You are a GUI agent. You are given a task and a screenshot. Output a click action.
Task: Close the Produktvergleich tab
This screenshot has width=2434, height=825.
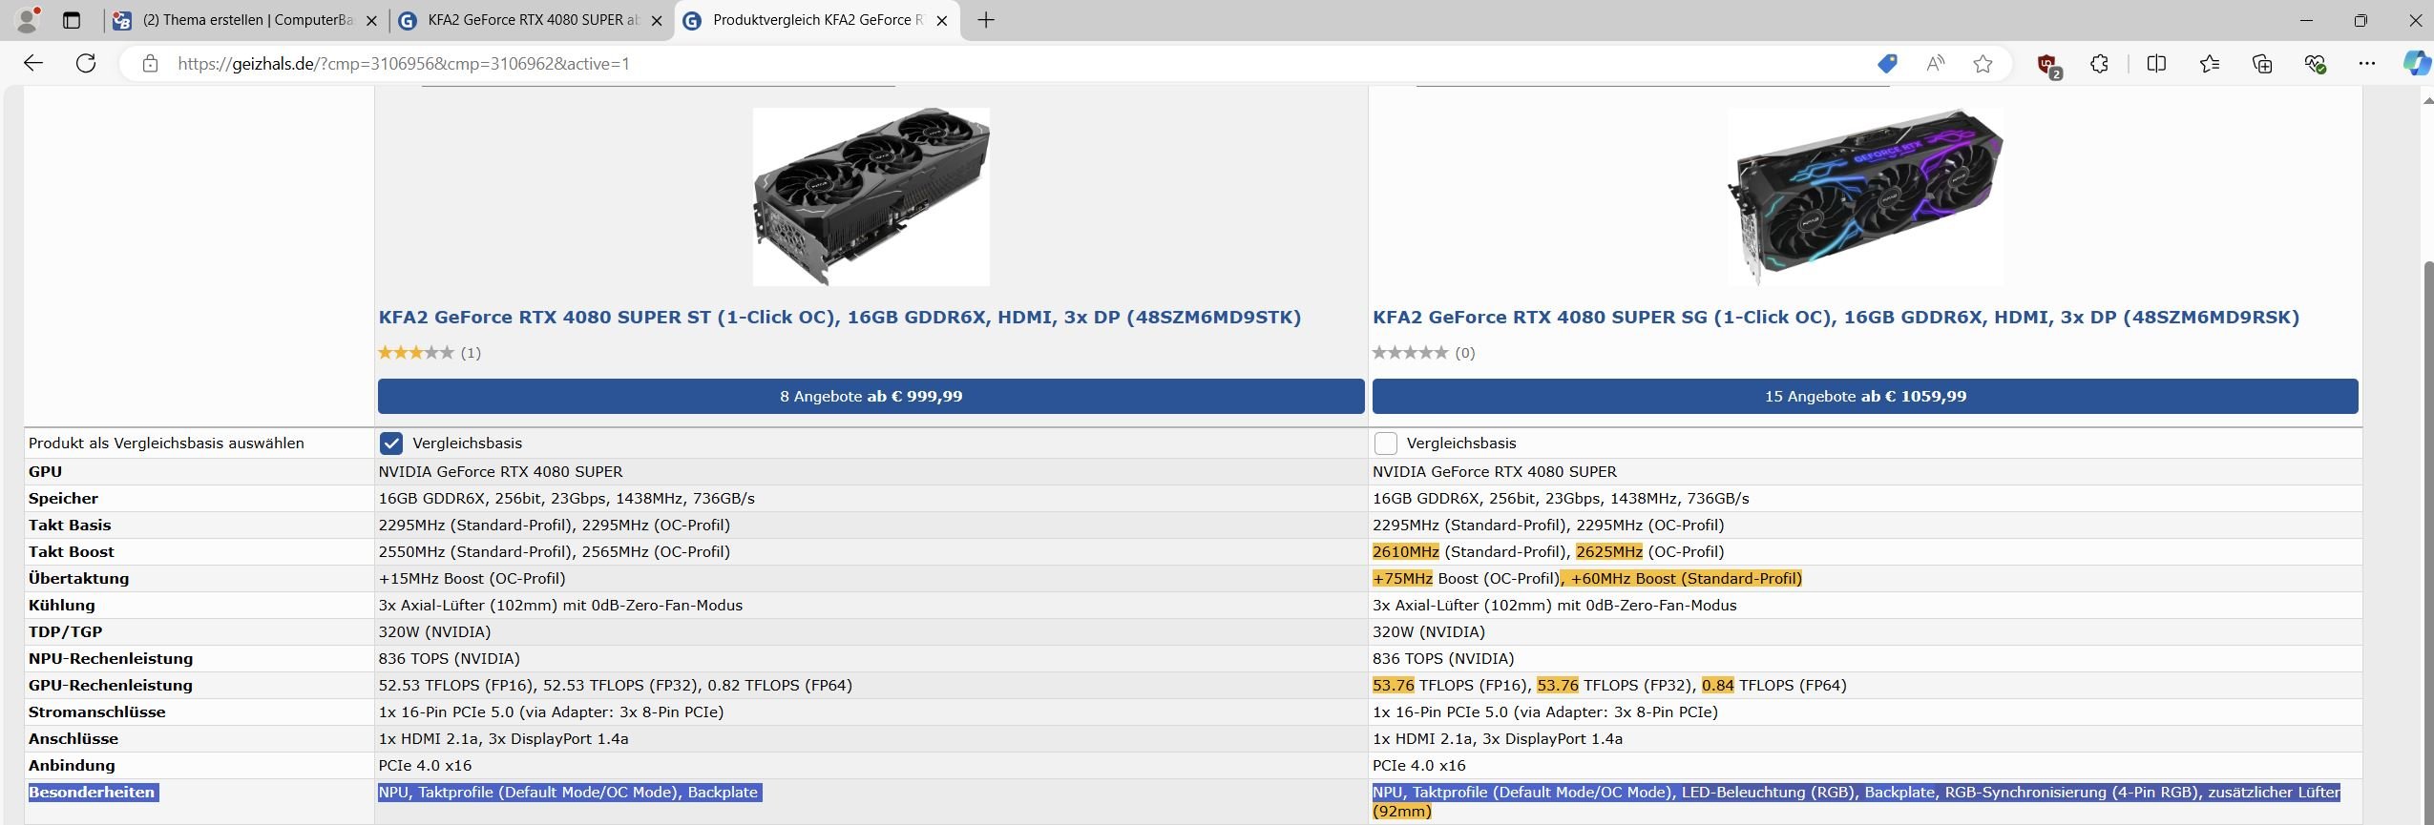942,21
